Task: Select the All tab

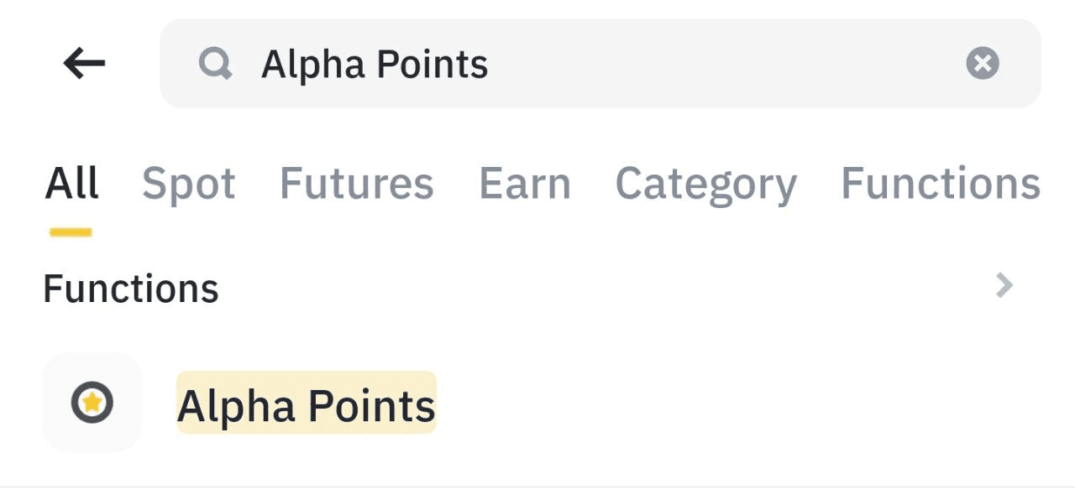Action: pos(72,183)
